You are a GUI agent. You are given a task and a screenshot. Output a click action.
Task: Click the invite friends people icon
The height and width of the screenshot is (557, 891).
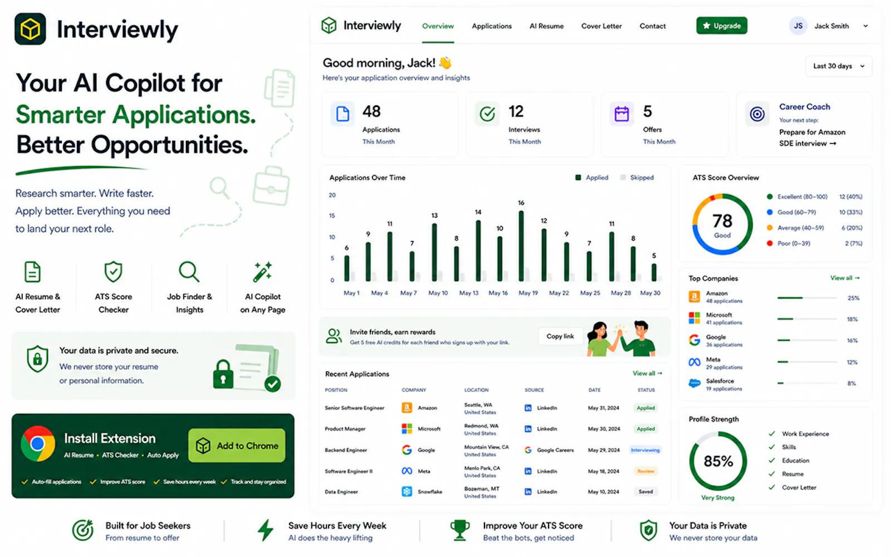click(x=334, y=336)
